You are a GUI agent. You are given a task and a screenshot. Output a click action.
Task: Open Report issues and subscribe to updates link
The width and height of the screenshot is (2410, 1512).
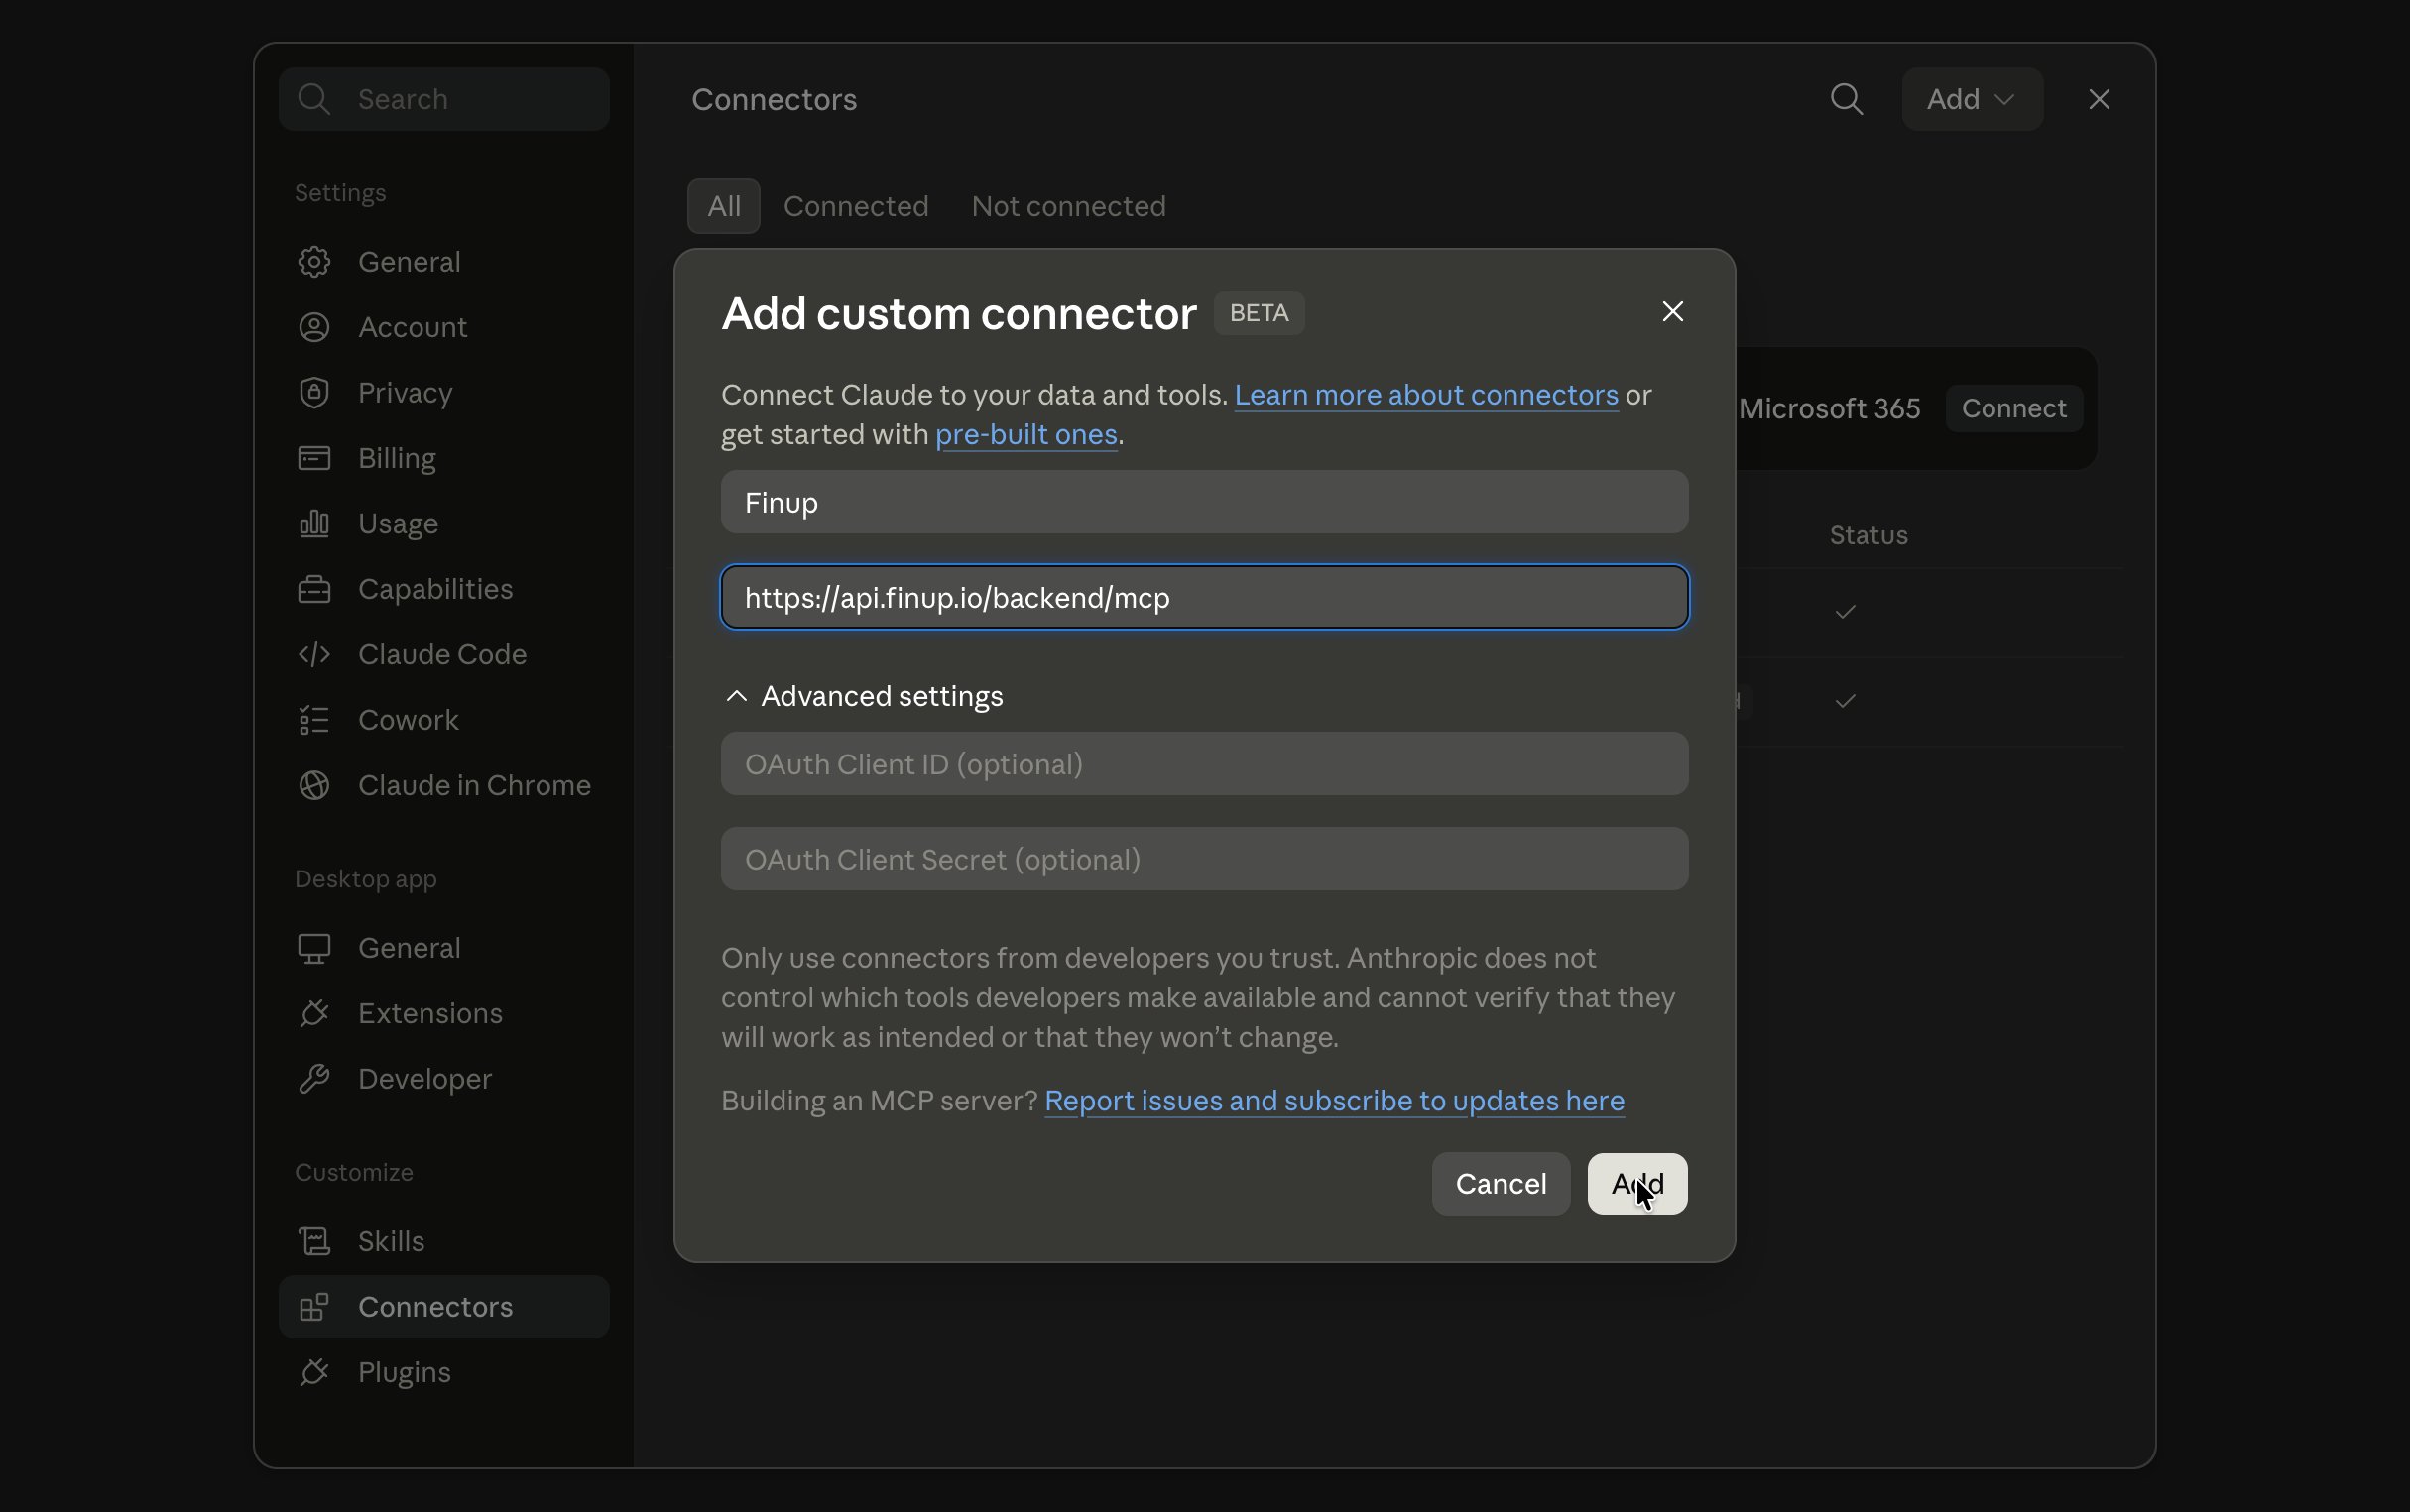(1334, 1101)
